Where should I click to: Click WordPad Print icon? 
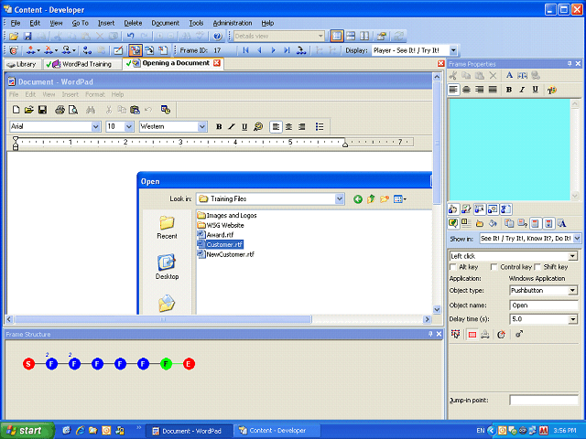(60, 110)
